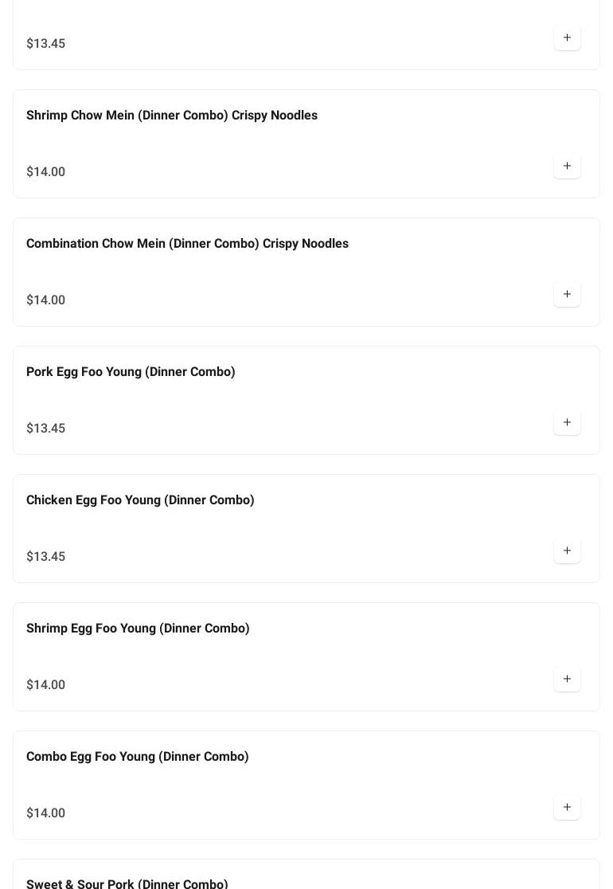The width and height of the screenshot is (613, 889).
Task: Open Shrimp Egg Foo Young item title
Action: point(138,629)
